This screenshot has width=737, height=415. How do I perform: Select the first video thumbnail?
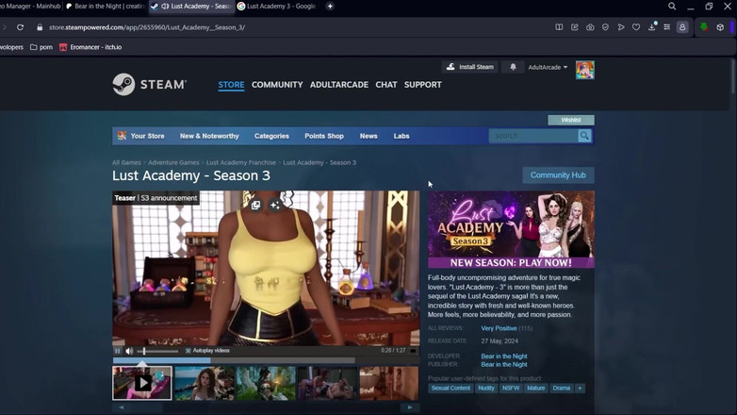(x=142, y=383)
